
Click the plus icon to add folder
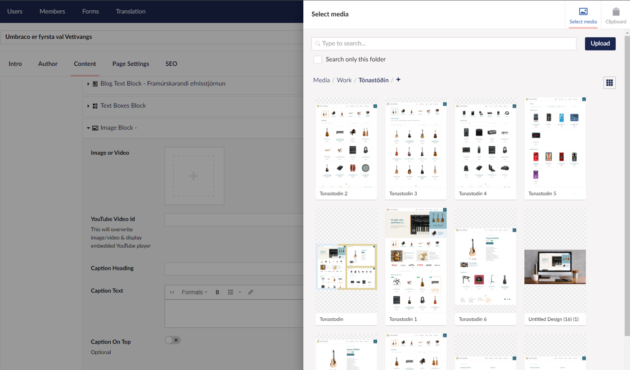[x=398, y=80]
